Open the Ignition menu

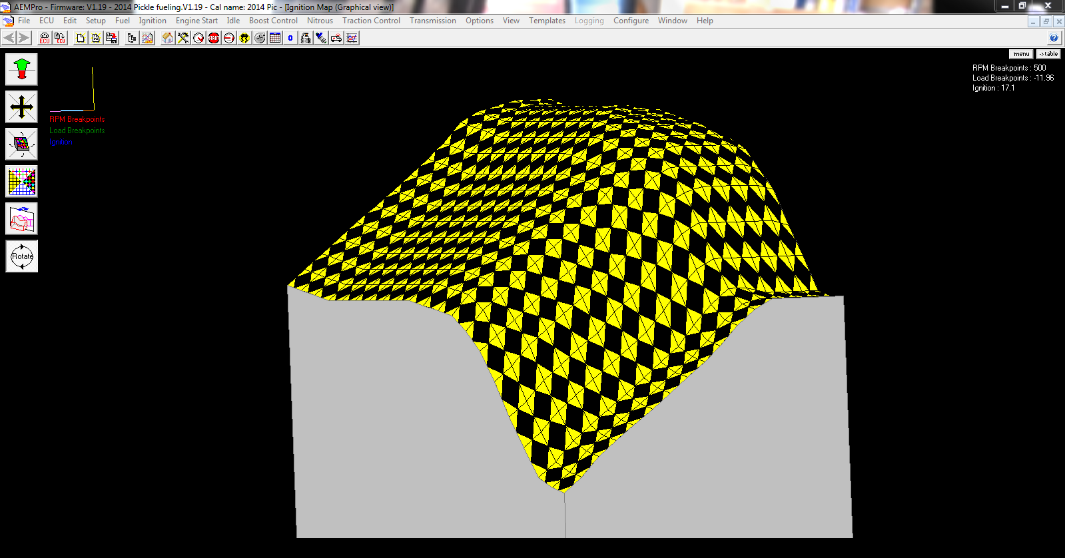[153, 21]
